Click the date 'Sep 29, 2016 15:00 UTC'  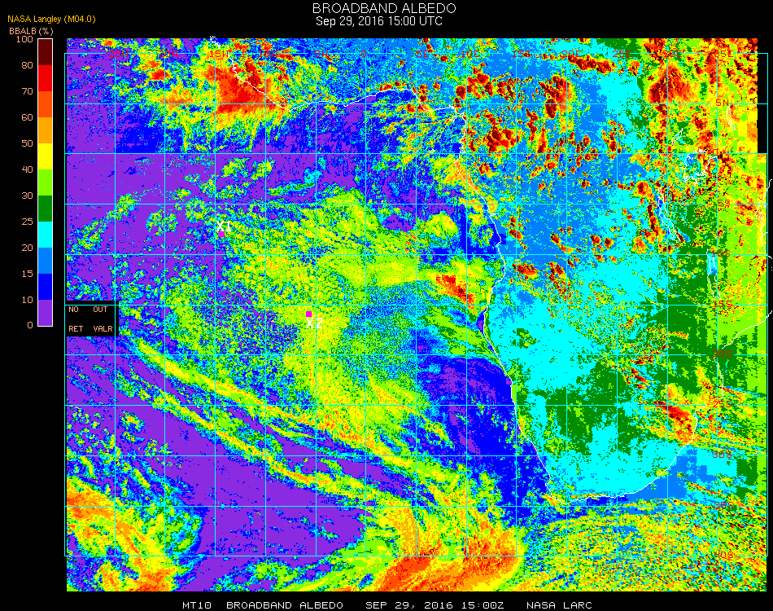tap(378, 21)
